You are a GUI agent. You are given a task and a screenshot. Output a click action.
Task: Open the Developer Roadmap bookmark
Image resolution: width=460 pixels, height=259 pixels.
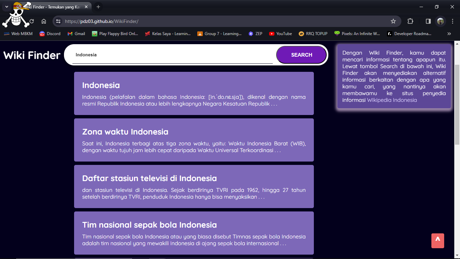(409, 34)
